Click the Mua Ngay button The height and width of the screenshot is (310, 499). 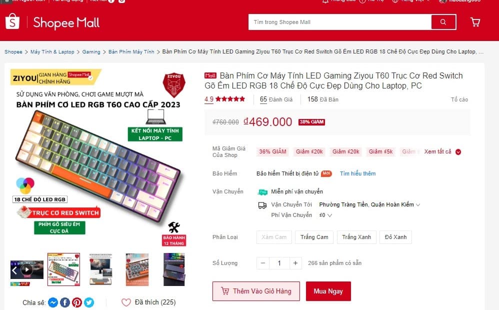pyautogui.click(x=328, y=291)
